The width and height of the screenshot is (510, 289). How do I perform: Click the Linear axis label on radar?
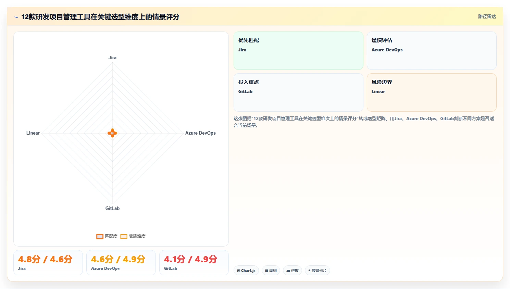click(x=33, y=133)
